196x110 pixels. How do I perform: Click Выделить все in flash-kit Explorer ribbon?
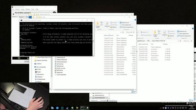pos(182,31)
